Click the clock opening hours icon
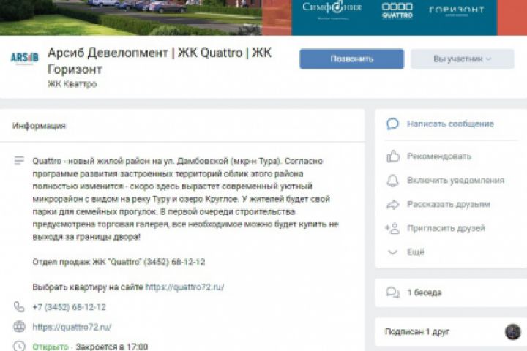527x351 pixels. 19,346
